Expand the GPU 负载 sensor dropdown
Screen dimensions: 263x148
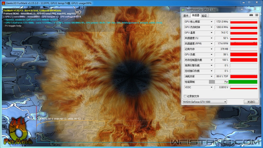(211, 54)
